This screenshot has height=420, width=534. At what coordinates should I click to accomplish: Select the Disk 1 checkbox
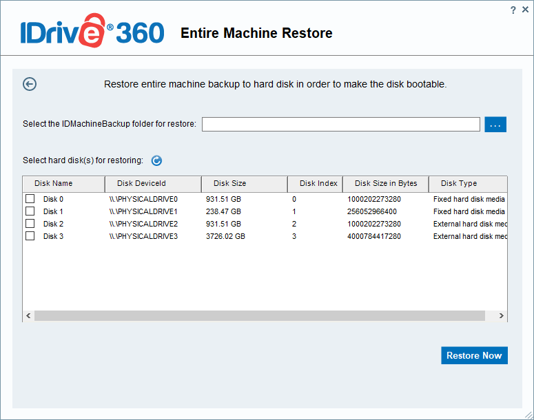click(30, 211)
